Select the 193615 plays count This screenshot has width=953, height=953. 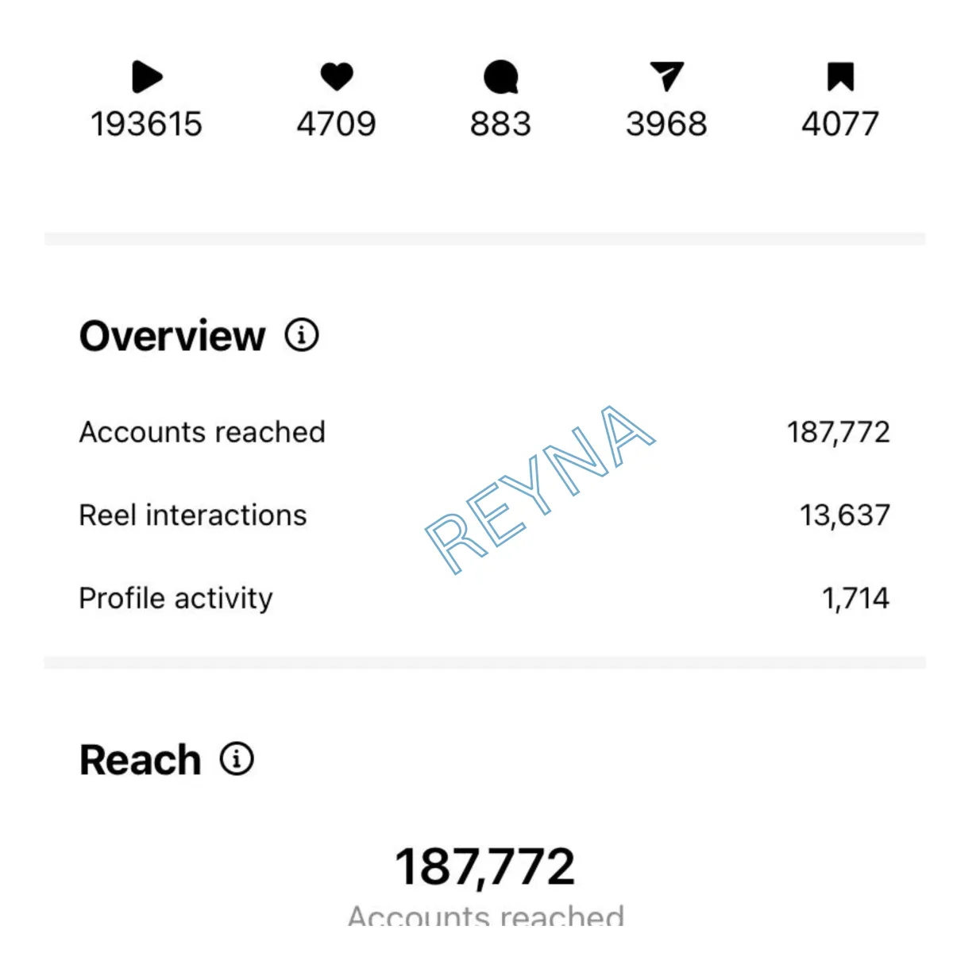coord(147,124)
